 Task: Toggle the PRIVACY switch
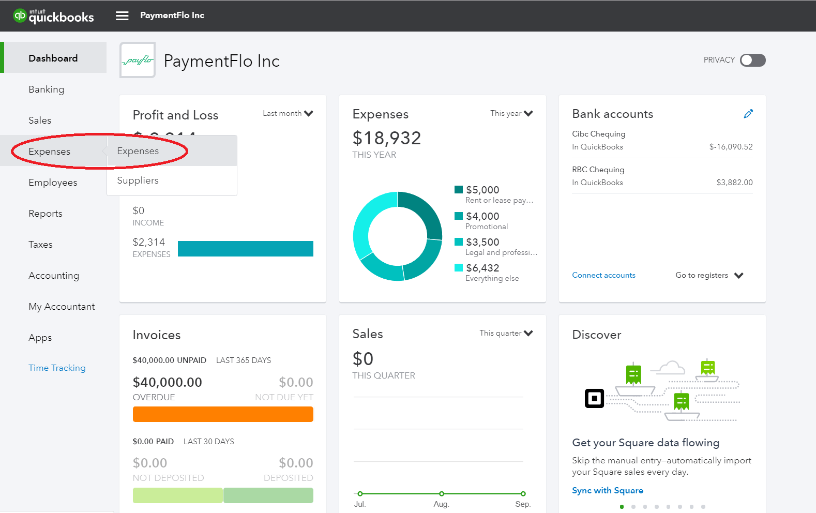(x=752, y=60)
